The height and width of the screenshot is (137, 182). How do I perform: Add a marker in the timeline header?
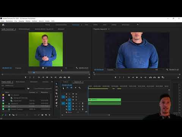pyautogui.click(x=75, y=88)
